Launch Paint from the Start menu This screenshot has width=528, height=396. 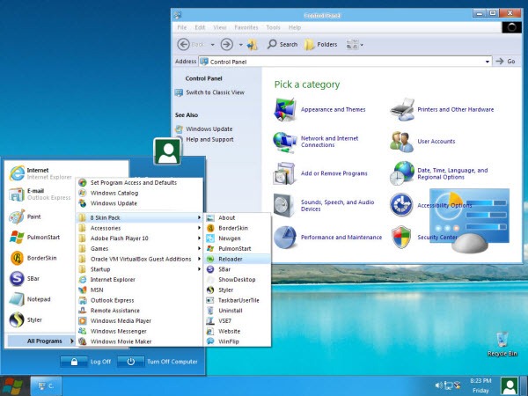25,216
